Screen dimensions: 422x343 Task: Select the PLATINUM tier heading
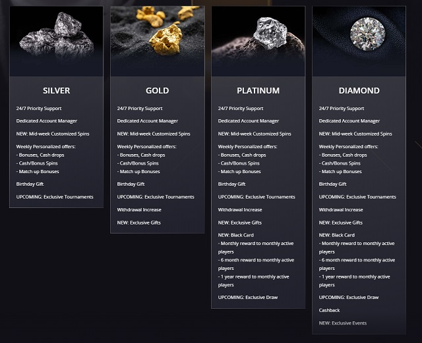[x=258, y=91]
